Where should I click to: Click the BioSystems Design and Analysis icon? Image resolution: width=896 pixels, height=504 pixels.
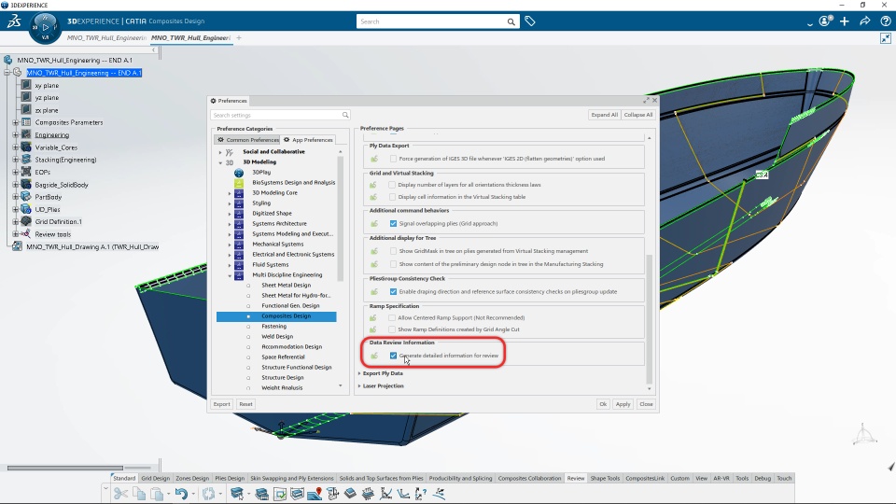click(239, 183)
